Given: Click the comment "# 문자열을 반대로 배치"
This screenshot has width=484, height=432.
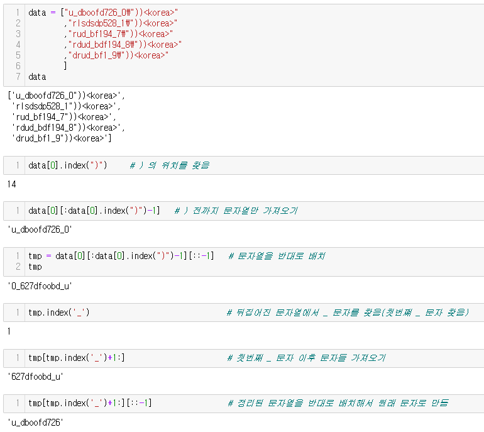Looking at the screenshot, I should 277,256.
